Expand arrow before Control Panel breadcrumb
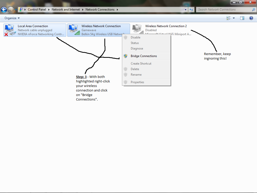The height and width of the screenshot is (193, 257). pos(25,10)
